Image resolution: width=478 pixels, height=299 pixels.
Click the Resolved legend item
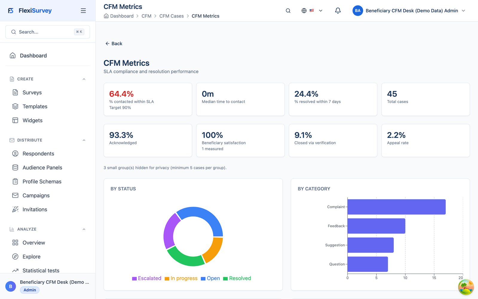237,278
